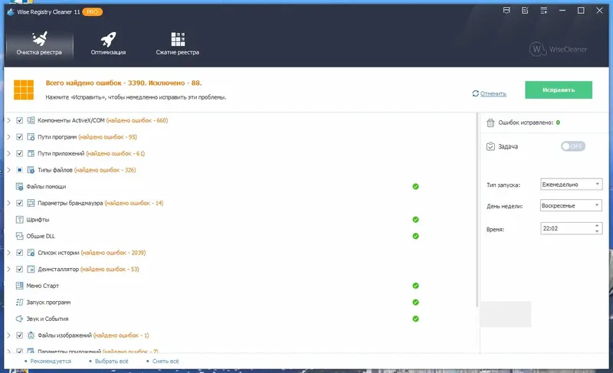Expand the Пути программ row
Viewport: 613px width, 373px height.
pyautogui.click(x=8, y=136)
